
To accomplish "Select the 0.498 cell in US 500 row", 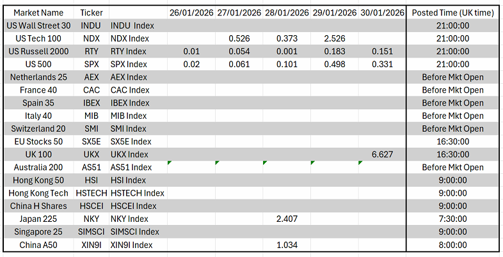I will [335, 64].
